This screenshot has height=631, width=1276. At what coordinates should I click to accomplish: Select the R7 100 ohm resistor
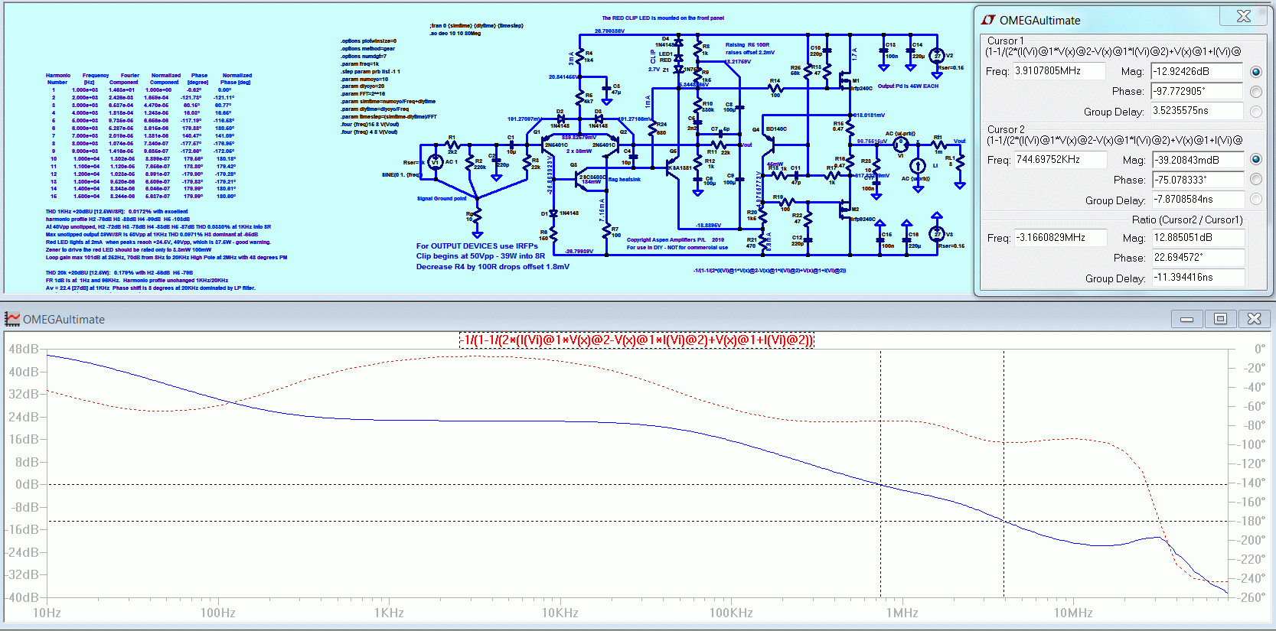[606, 231]
